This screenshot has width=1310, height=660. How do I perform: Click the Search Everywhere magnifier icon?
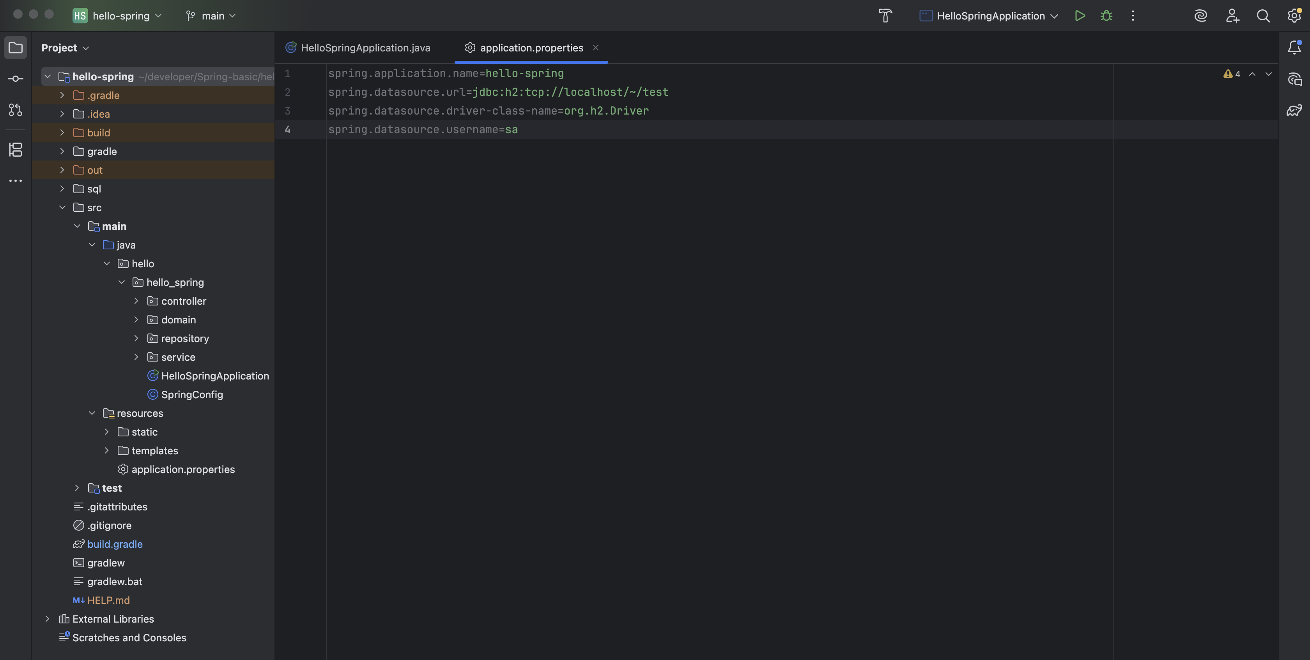point(1263,16)
